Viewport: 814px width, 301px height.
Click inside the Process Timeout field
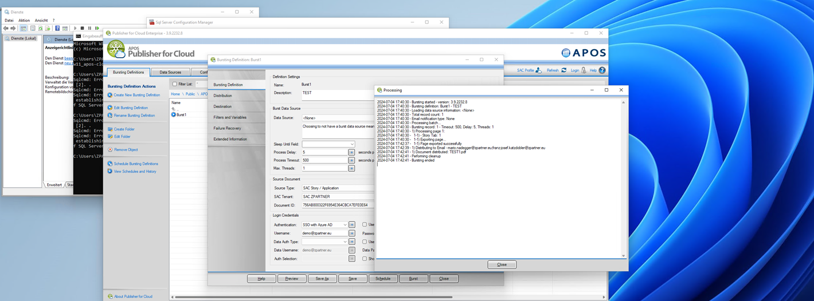(x=324, y=160)
